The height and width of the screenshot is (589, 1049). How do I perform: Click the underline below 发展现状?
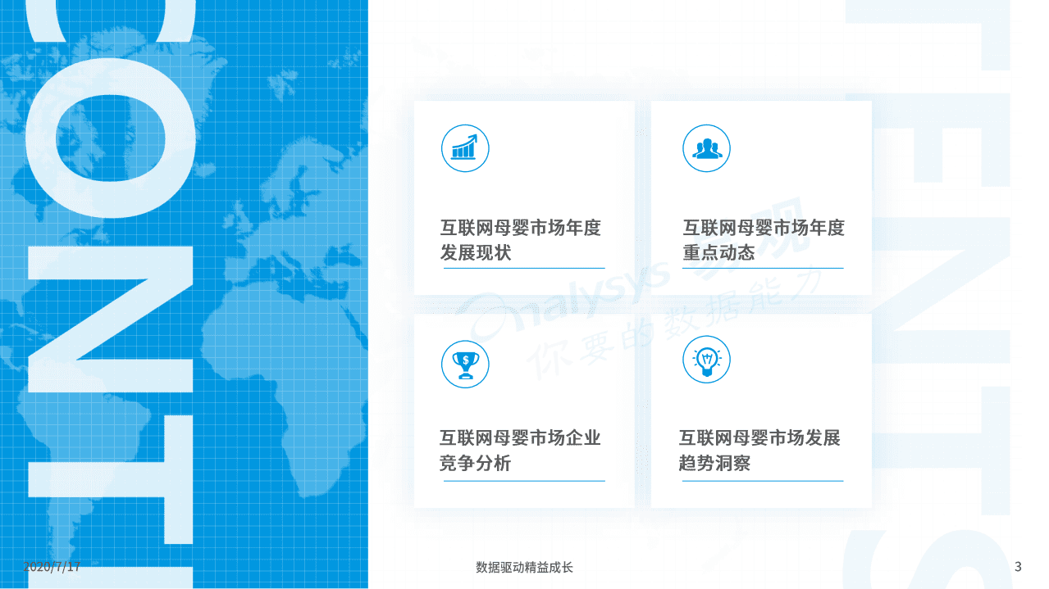522,266
